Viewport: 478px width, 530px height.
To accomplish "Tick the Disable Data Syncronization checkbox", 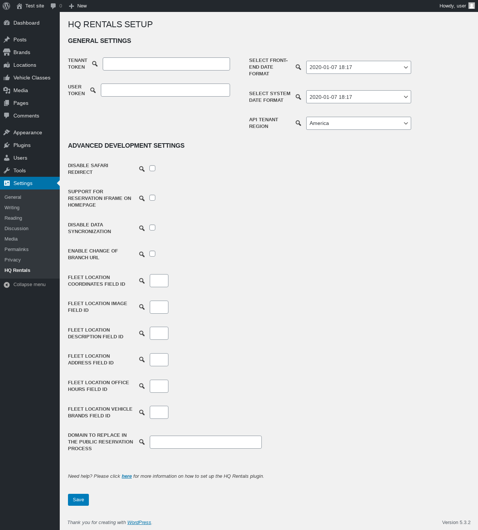I will [x=152, y=228].
